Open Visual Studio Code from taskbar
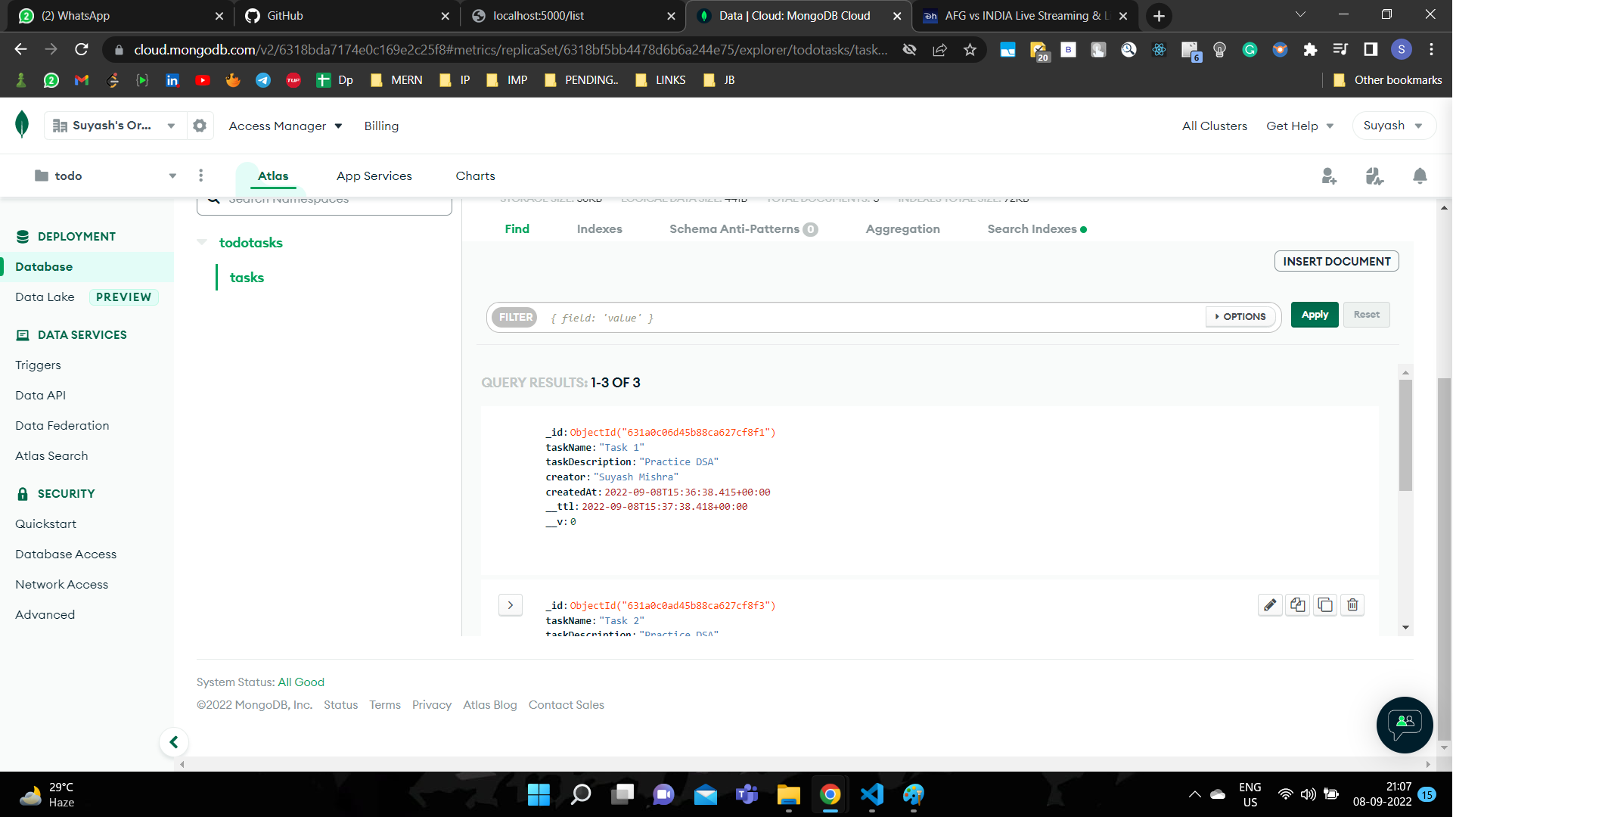The image size is (1602, 817). [872, 794]
